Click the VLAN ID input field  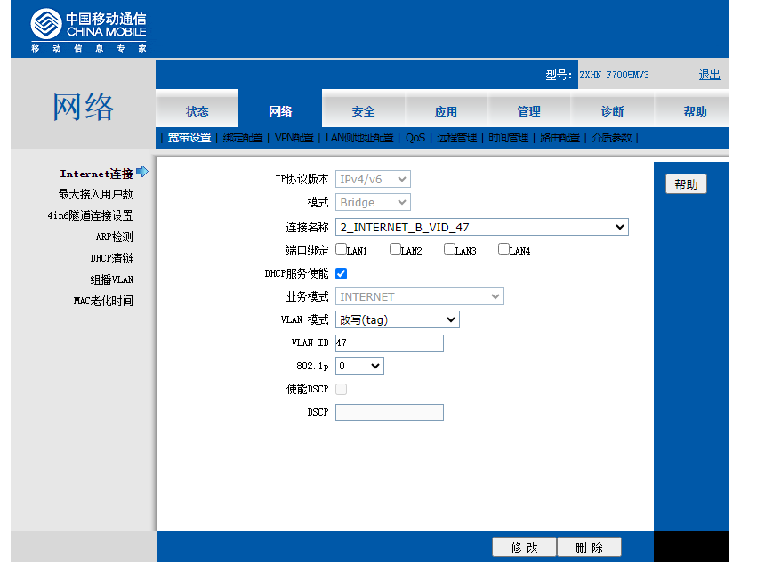pyautogui.click(x=390, y=343)
